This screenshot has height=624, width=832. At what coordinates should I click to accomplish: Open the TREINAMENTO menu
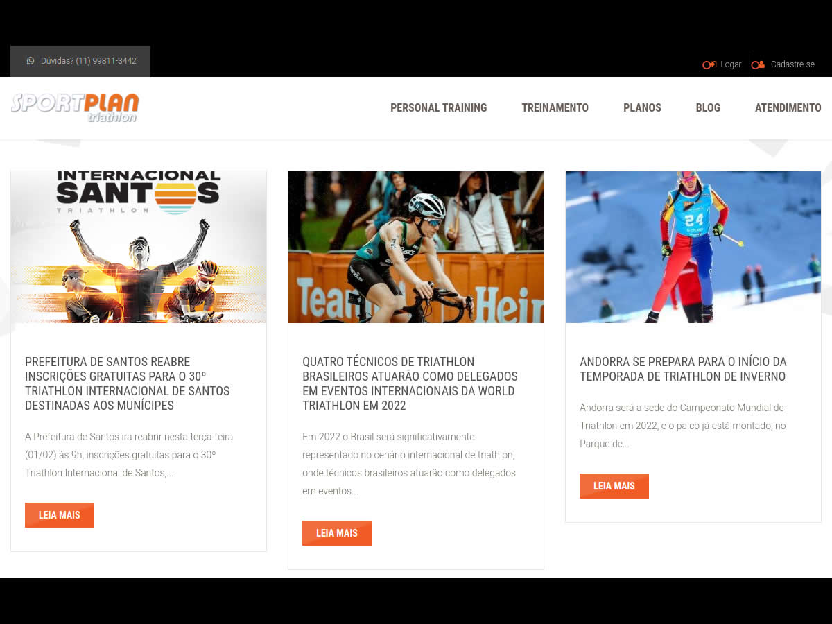[555, 107]
